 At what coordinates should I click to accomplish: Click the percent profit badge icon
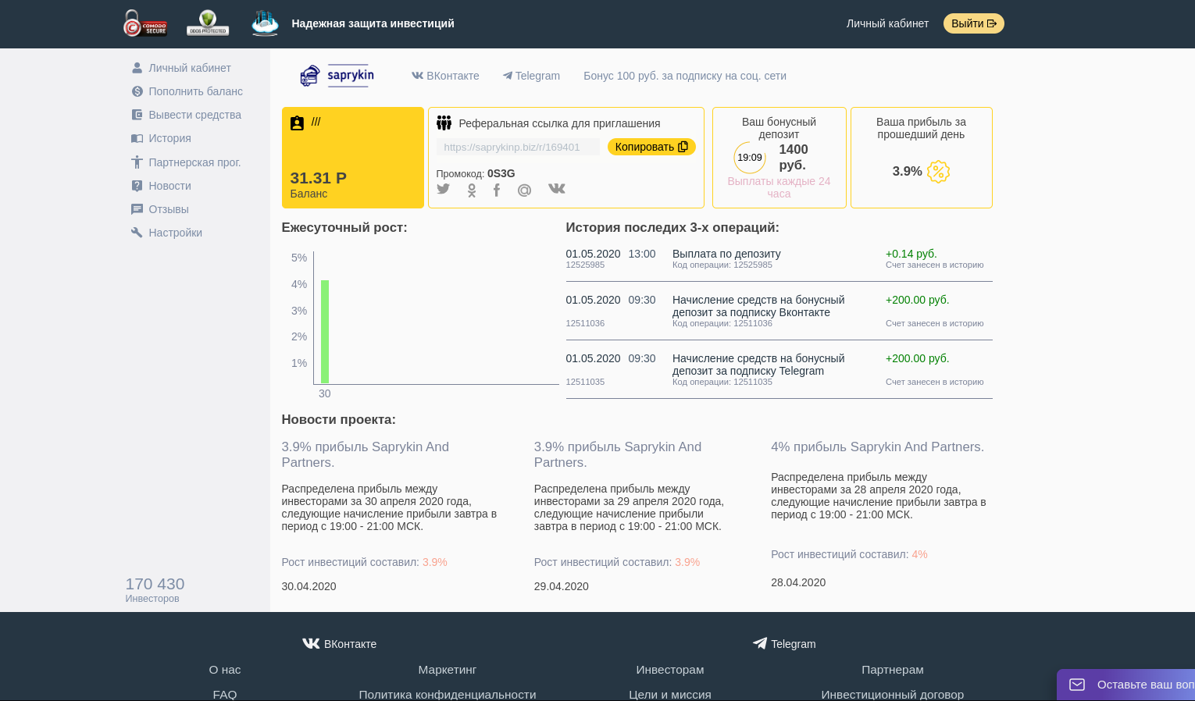(938, 172)
